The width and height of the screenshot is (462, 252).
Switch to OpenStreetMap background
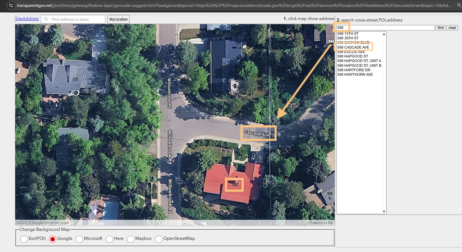pos(159,239)
